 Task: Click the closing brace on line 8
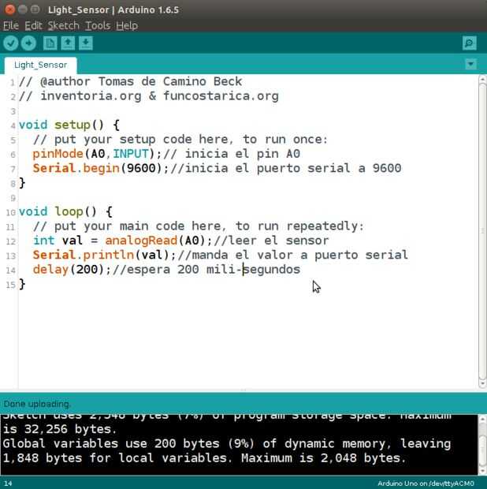(x=22, y=183)
